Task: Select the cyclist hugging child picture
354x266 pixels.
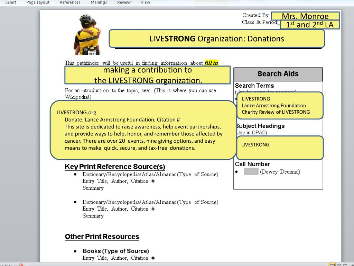Action: pyautogui.click(x=87, y=34)
